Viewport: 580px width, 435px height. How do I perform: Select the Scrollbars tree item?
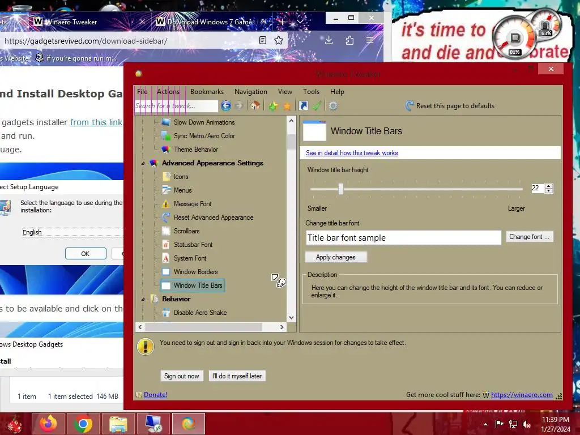[186, 231]
